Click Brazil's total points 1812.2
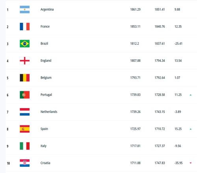This screenshot has width=197, height=173. (134, 44)
